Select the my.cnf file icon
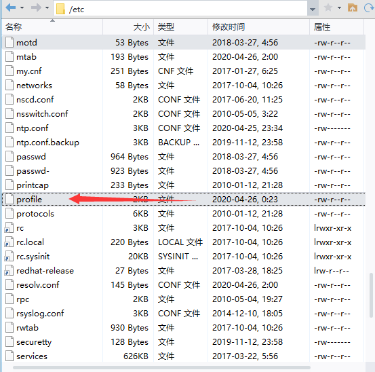 point(9,71)
